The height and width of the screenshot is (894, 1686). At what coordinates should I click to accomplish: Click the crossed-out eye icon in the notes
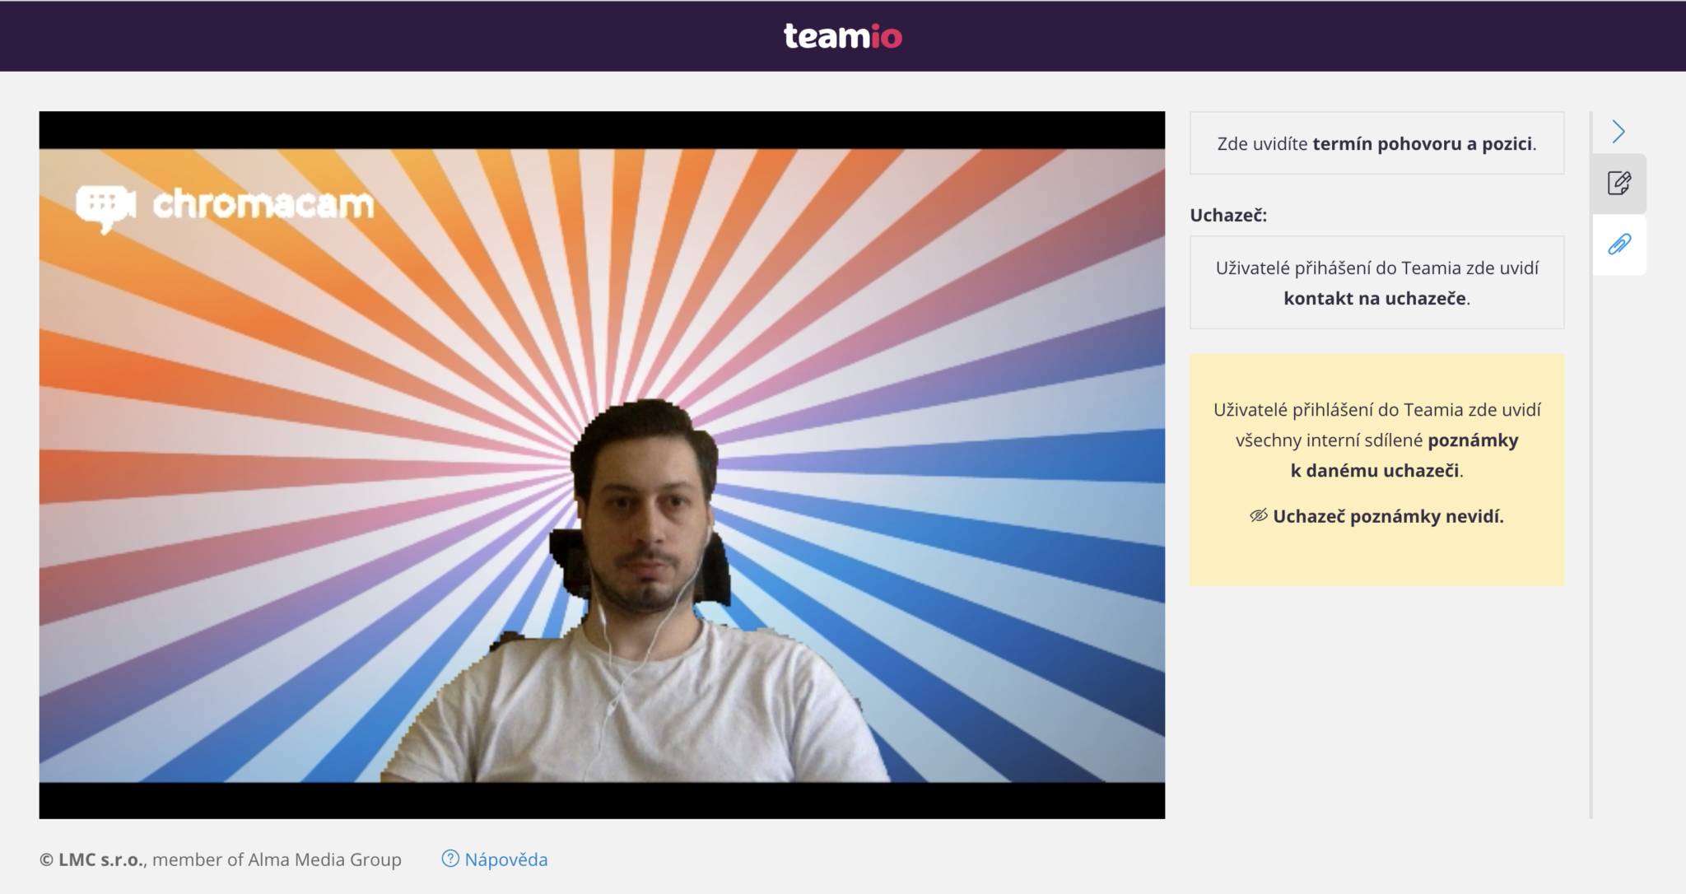1258,516
